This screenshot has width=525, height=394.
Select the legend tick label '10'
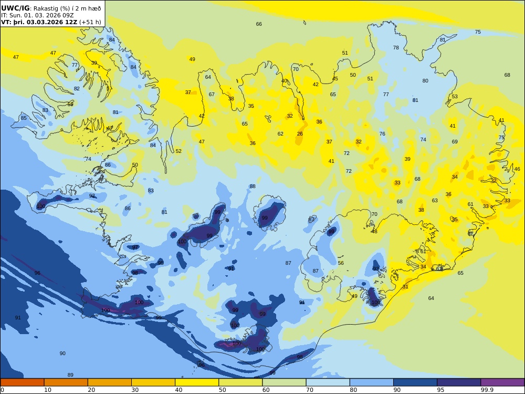48,390
